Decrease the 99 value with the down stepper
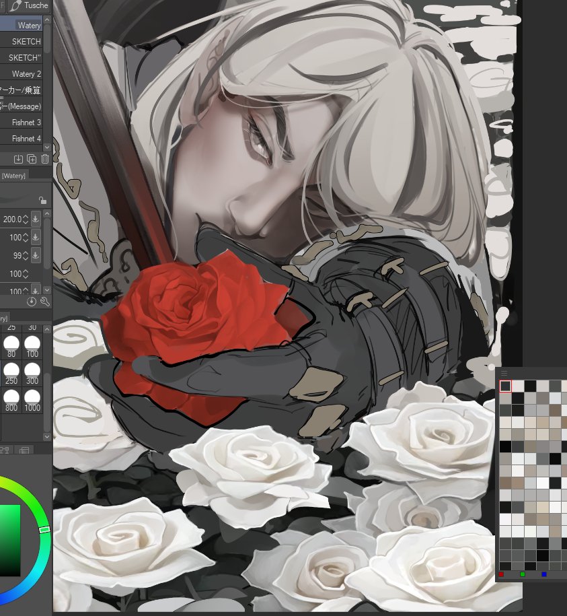The width and height of the screenshot is (567, 616). (25, 259)
